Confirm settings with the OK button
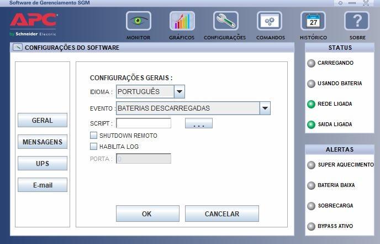The image size is (380, 244). click(147, 214)
